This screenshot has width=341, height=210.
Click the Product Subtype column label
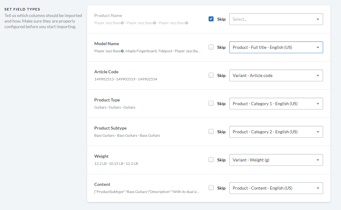[110, 128]
